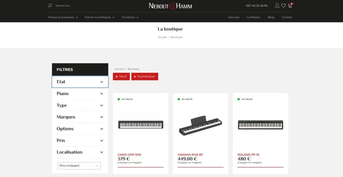Expand the Type filter
Image resolution: width=343 pixels, height=177 pixels.
(80, 105)
